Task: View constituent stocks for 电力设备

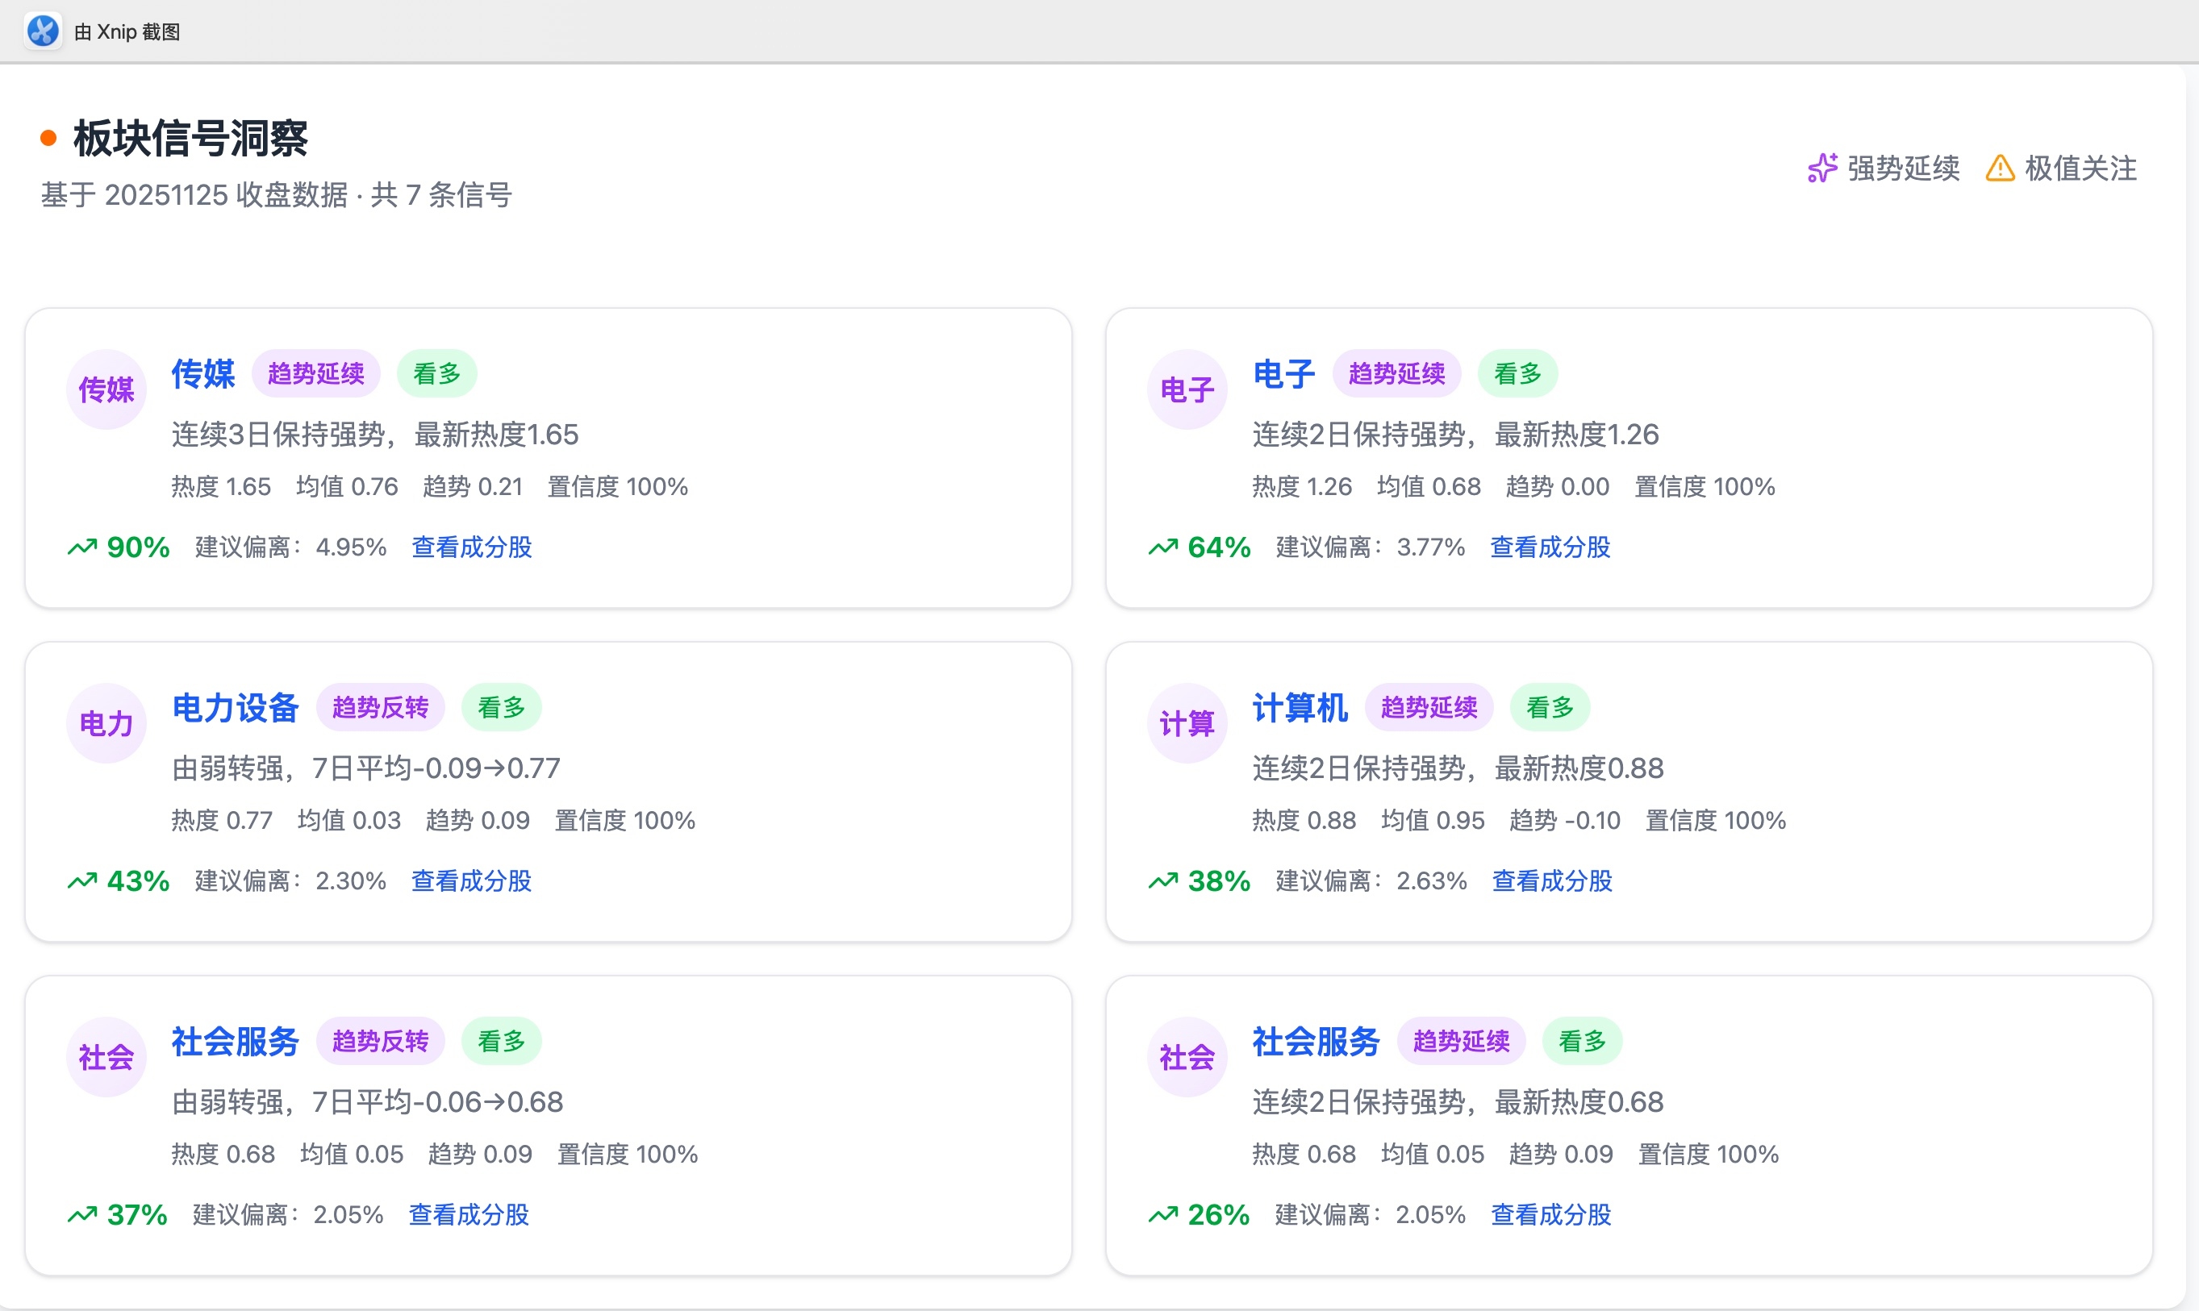Action: coord(471,880)
